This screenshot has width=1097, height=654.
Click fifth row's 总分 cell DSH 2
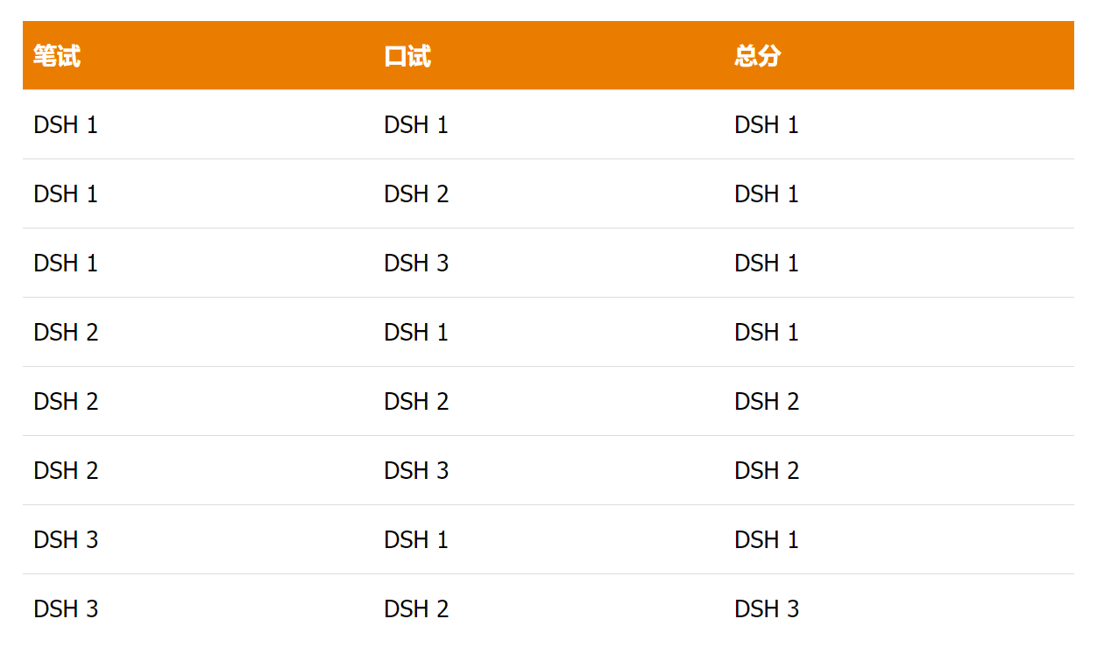click(x=767, y=402)
